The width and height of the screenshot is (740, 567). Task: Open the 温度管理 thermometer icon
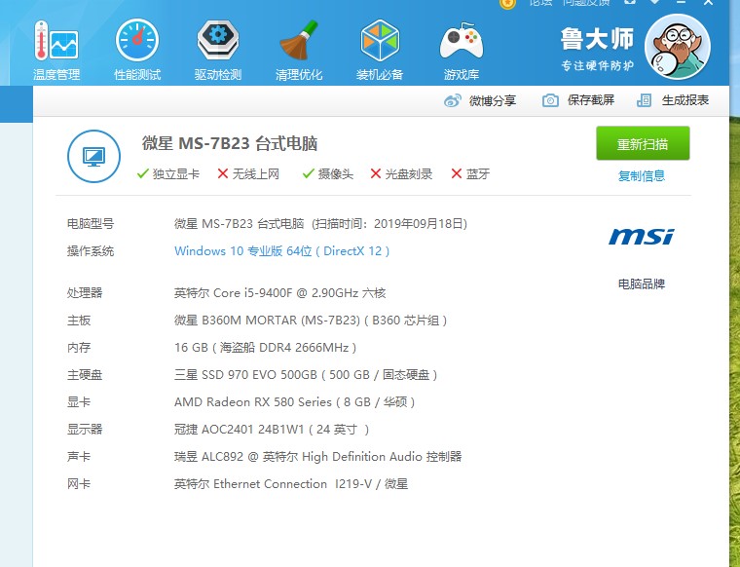[x=56, y=42]
